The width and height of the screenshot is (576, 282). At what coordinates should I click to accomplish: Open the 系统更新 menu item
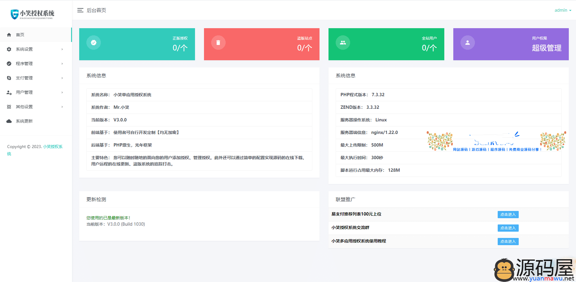coord(36,121)
